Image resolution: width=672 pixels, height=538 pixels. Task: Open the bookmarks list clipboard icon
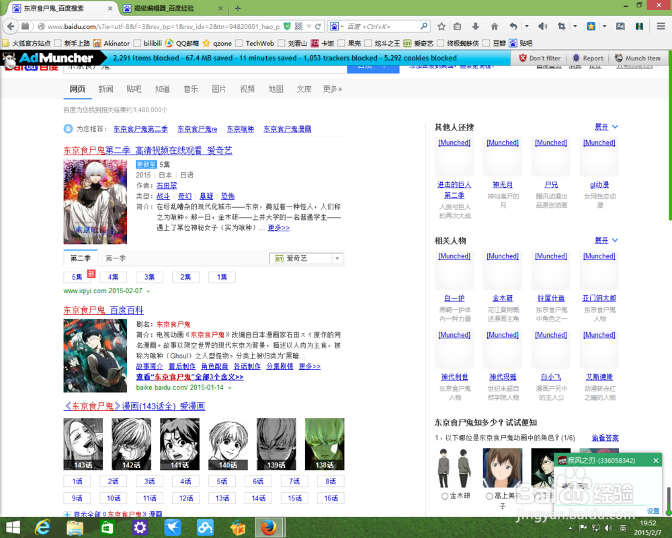[x=457, y=26]
